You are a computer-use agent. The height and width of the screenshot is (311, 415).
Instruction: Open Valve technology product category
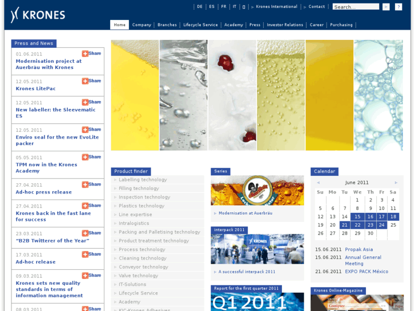[x=158, y=276]
